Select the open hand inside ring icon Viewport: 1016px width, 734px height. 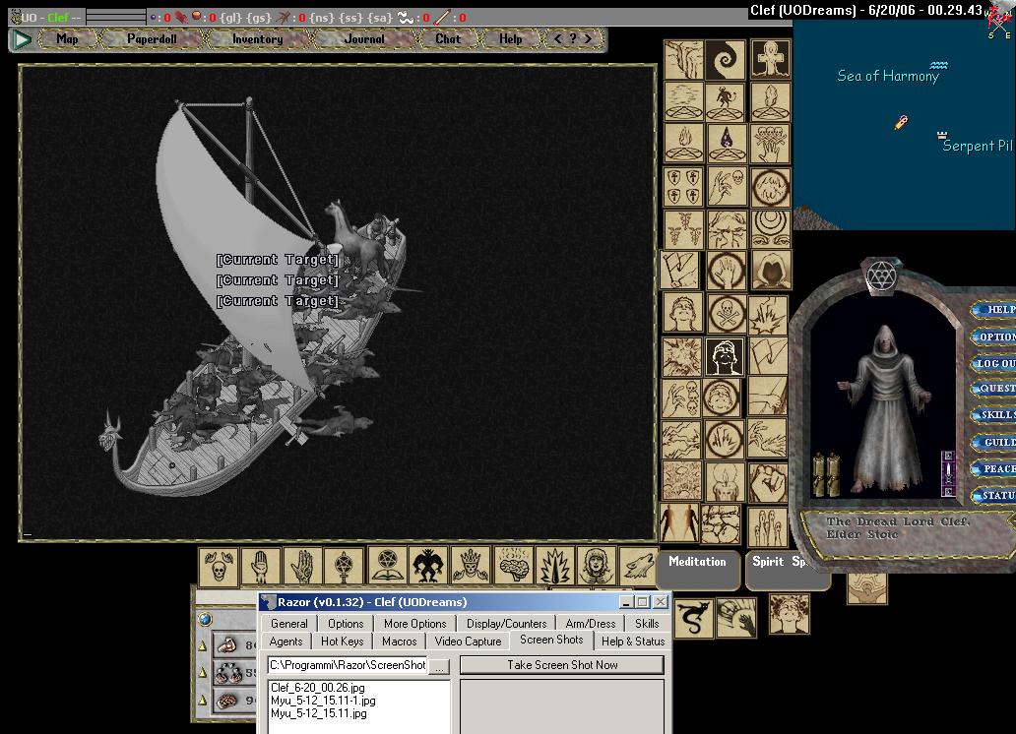tap(725, 271)
